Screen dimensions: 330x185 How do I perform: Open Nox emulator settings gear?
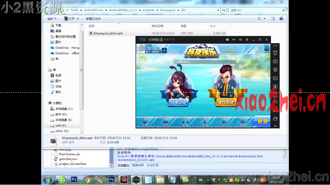tap(247, 40)
